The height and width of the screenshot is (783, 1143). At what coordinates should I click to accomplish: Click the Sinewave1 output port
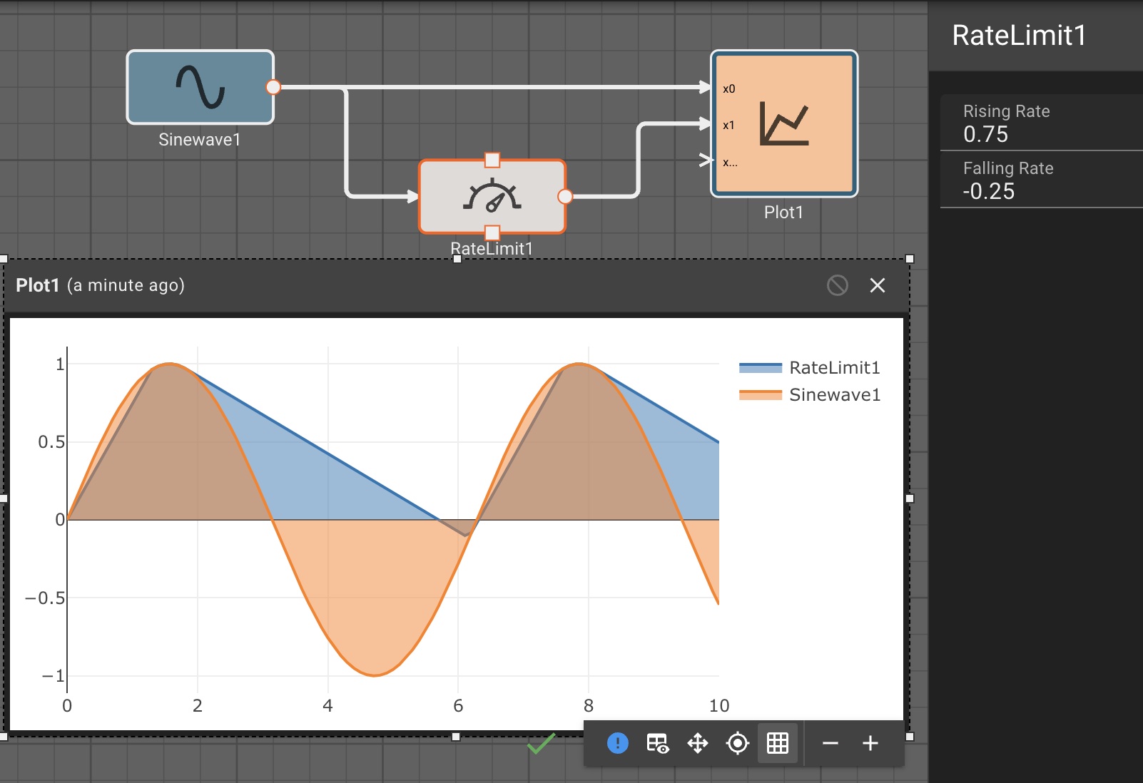coord(273,87)
